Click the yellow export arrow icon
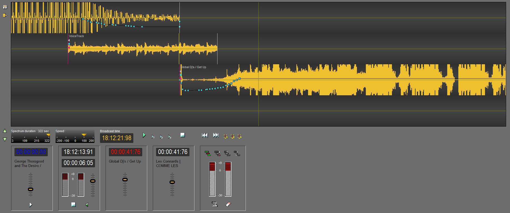 click(5, 15)
